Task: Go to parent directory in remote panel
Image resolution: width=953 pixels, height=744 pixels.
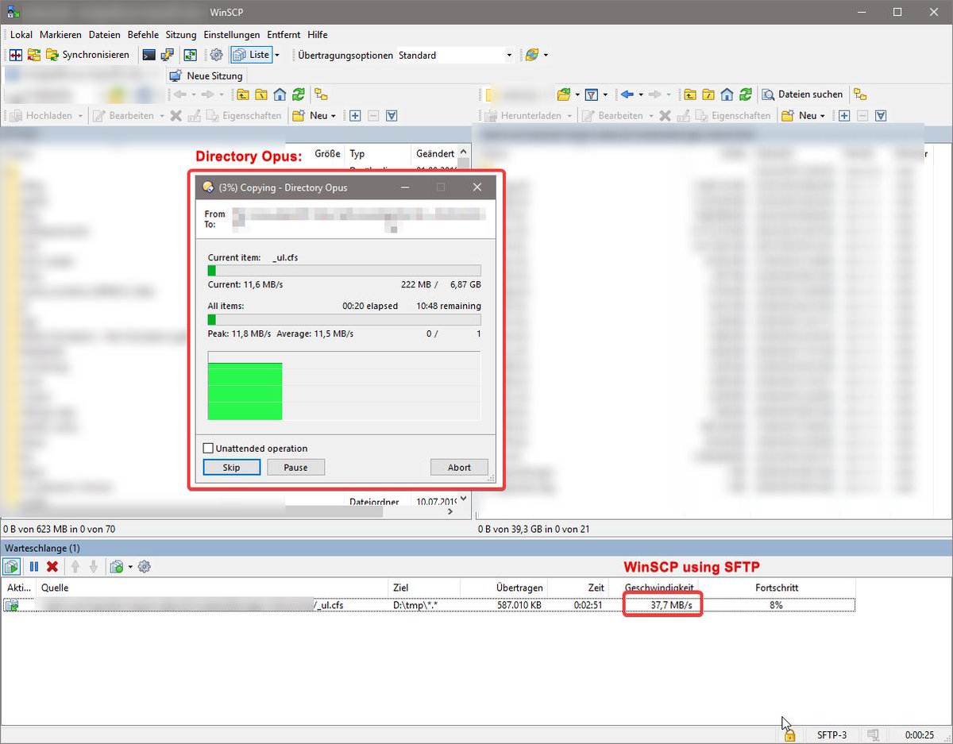Action: click(690, 94)
